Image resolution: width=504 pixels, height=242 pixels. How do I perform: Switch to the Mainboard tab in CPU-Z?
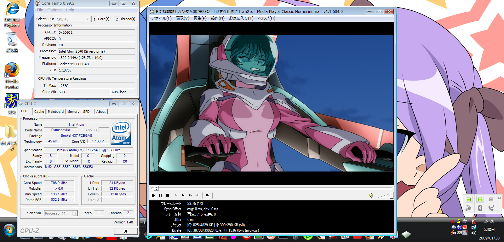click(x=56, y=112)
